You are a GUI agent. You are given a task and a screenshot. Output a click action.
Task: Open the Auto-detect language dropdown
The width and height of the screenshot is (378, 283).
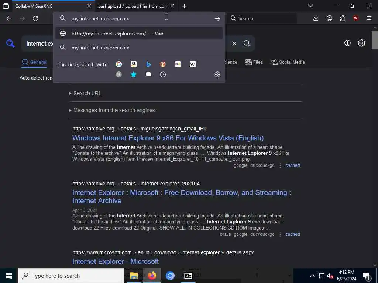pos(36,78)
